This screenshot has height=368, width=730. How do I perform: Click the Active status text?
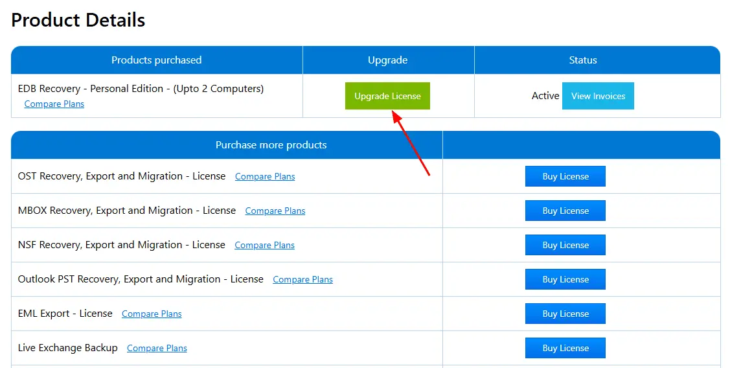point(545,96)
